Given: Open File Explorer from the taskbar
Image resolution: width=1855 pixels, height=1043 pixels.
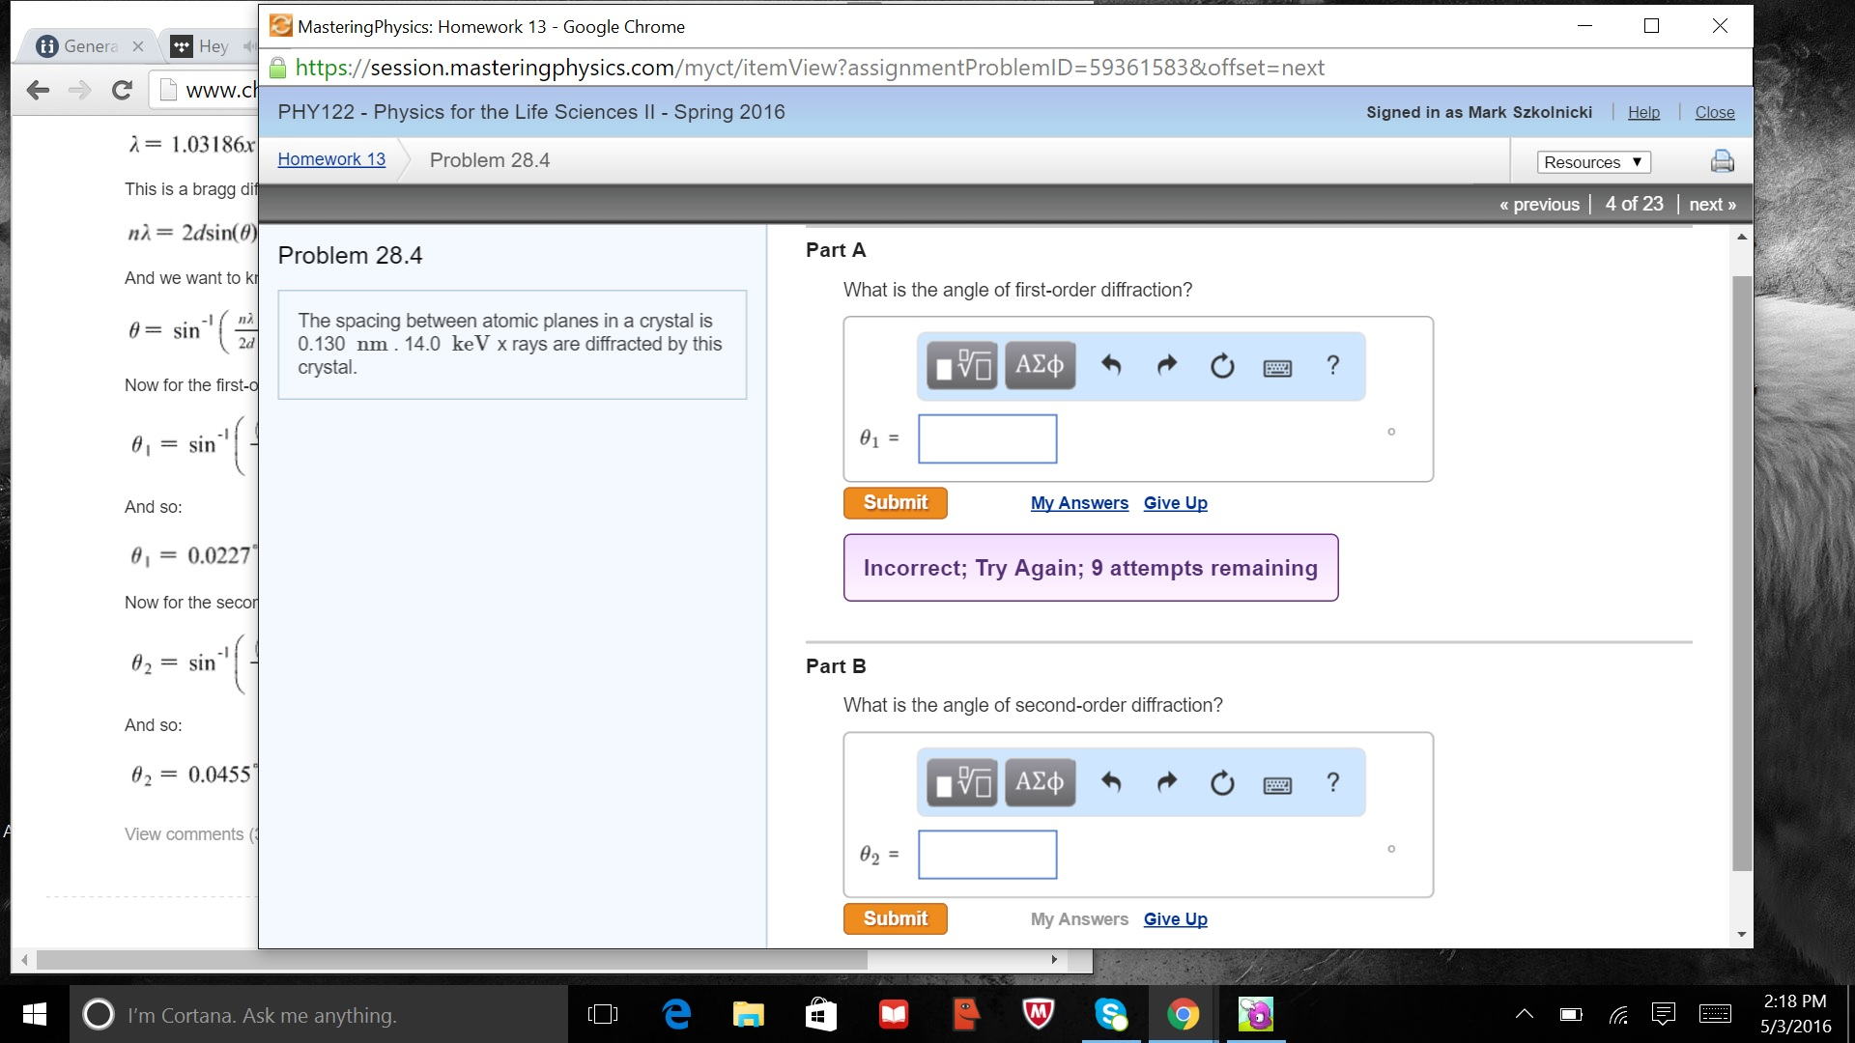Looking at the screenshot, I should [748, 1015].
